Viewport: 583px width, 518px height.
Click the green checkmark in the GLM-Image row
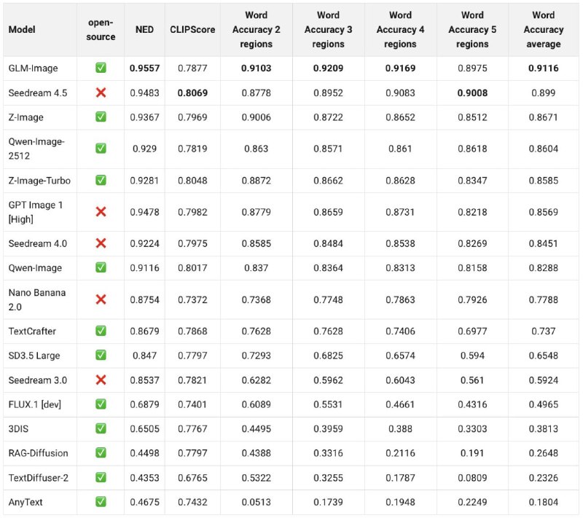pos(101,68)
